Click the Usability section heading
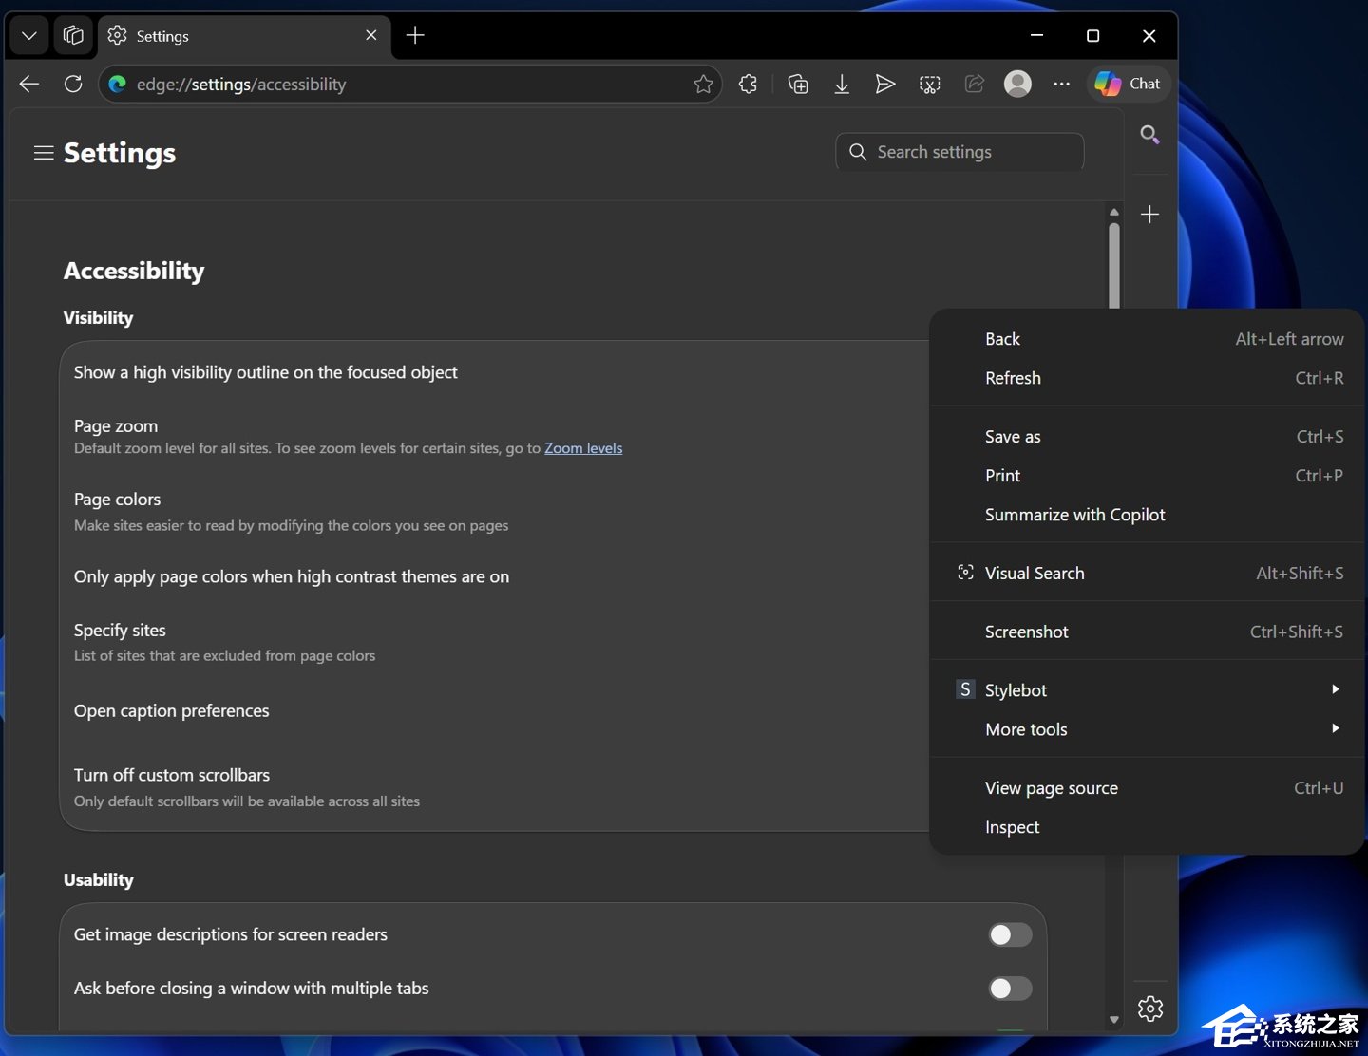The image size is (1368, 1056). click(x=99, y=880)
